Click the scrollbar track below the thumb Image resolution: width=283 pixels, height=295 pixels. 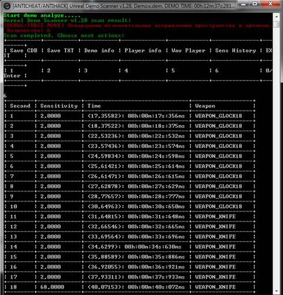[x=276, y=157]
